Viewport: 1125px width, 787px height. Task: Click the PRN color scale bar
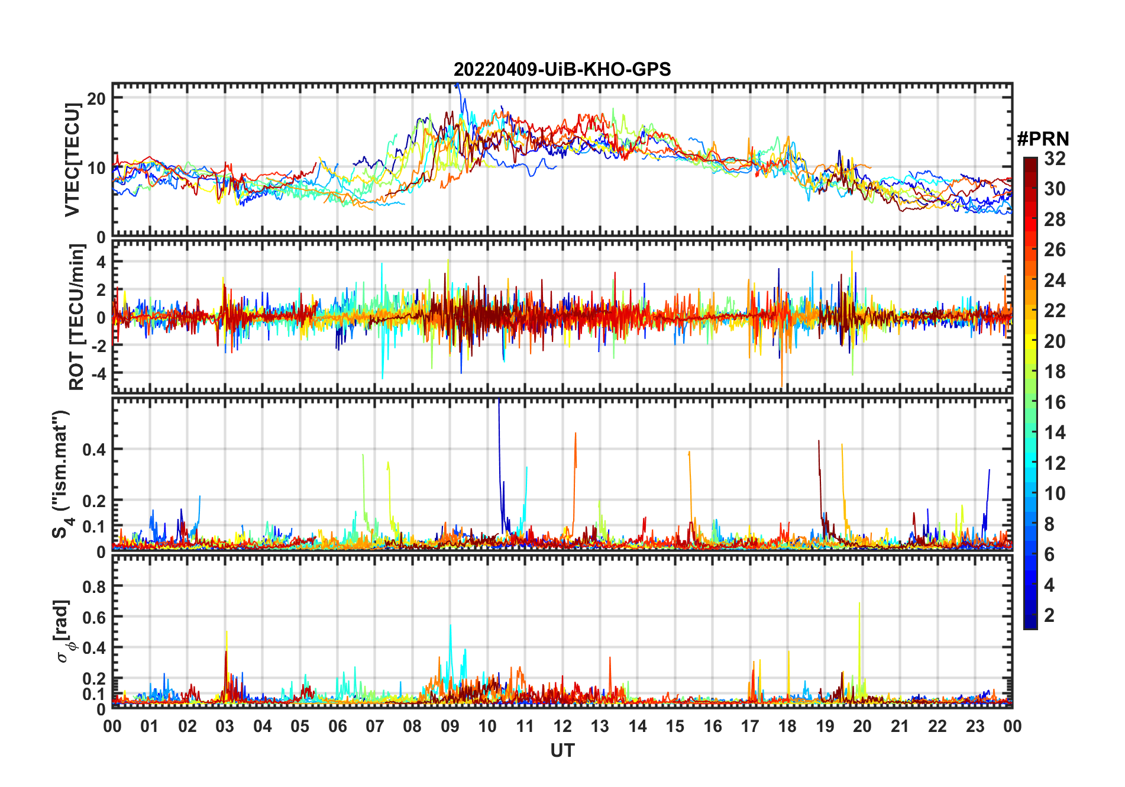point(1030,393)
